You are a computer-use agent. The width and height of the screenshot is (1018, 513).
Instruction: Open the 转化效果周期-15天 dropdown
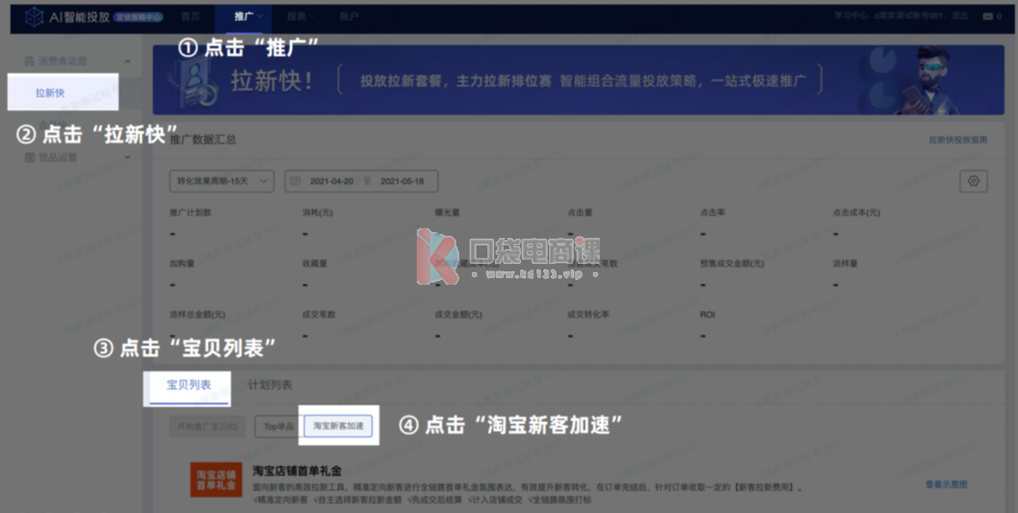point(221,181)
